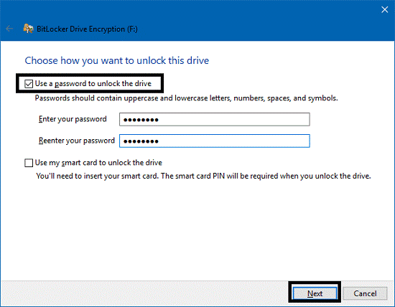Enable the use my smart card checkbox
This screenshot has width=395, height=307.
point(29,163)
